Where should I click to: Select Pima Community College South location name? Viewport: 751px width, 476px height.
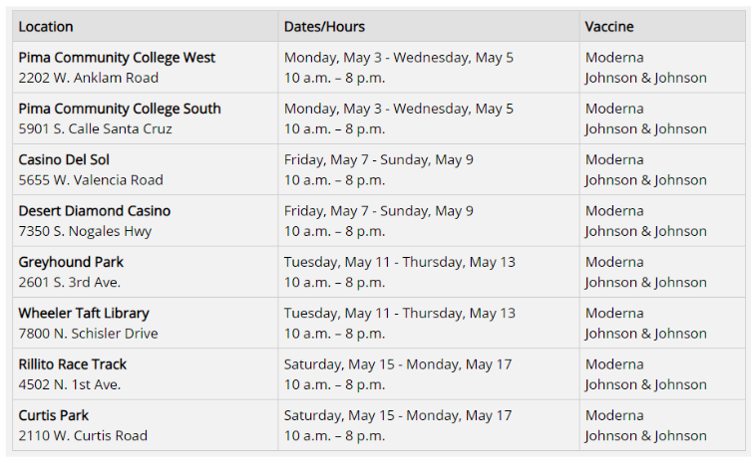click(x=120, y=109)
